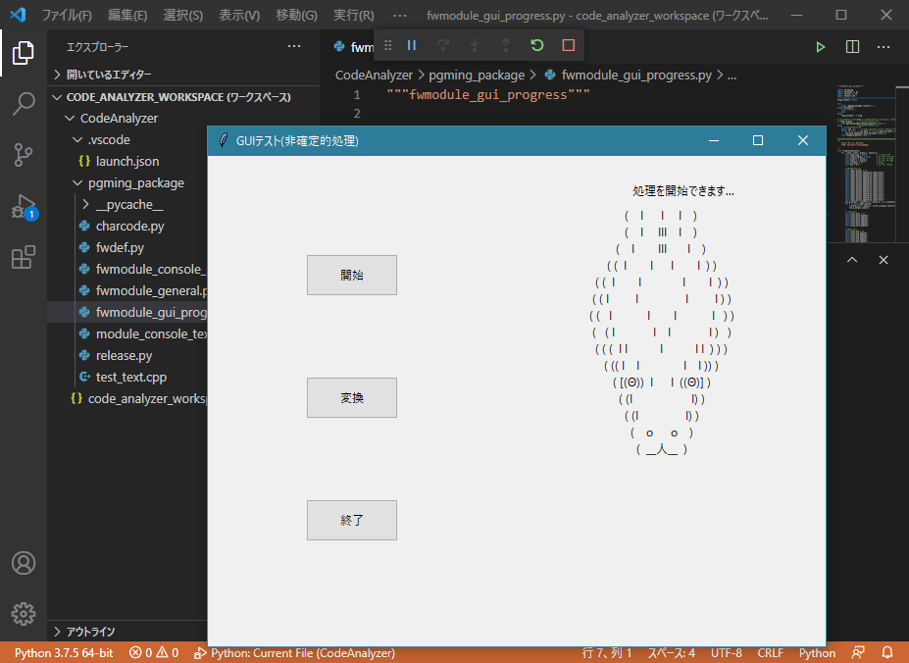909x663 pixels.
Task: Click the 終了 button in GUI test window
Action: coord(352,521)
